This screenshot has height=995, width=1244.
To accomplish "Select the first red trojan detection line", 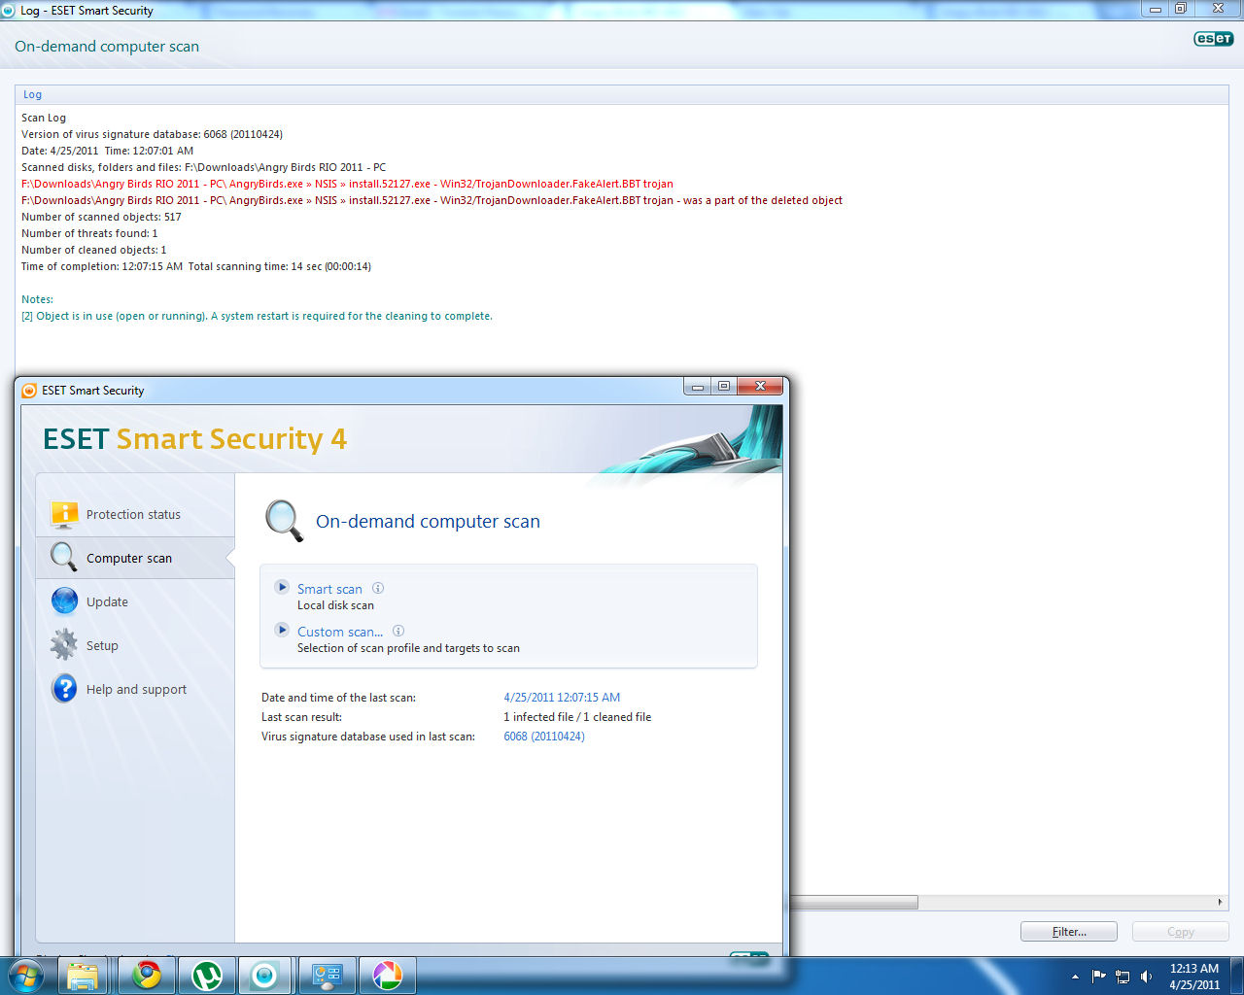I will coord(347,184).
